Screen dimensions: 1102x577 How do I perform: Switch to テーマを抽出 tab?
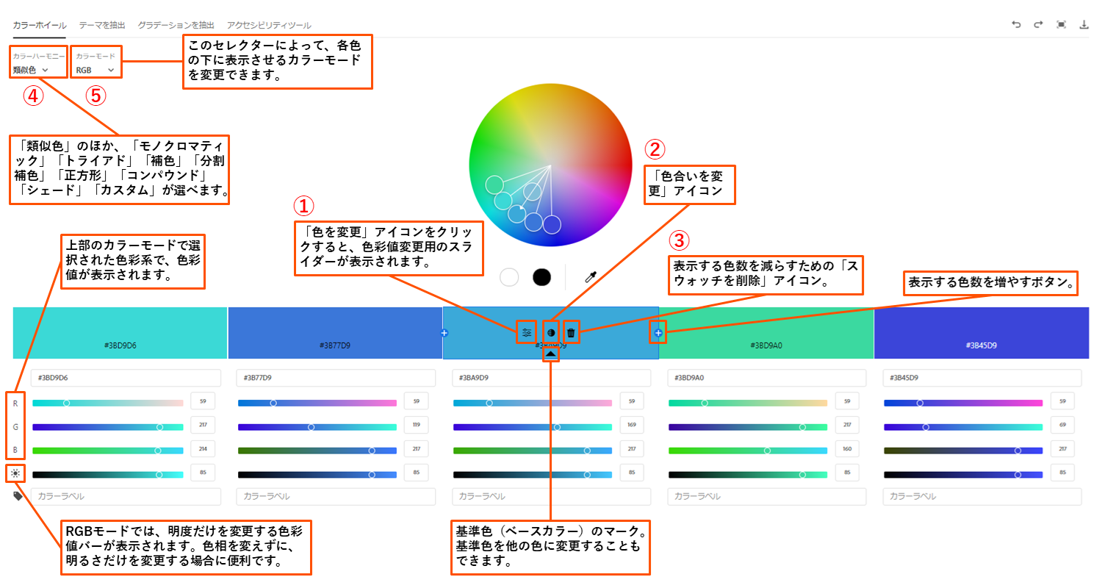(102, 24)
